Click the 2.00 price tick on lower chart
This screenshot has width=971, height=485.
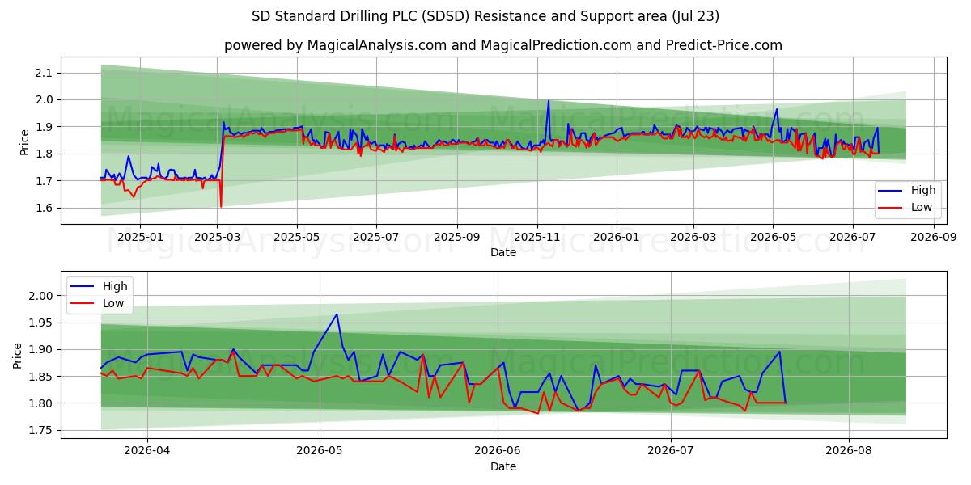[41, 296]
